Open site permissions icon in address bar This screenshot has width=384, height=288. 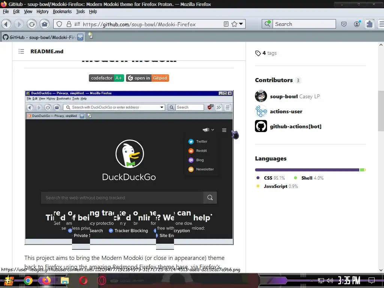click(x=77, y=24)
